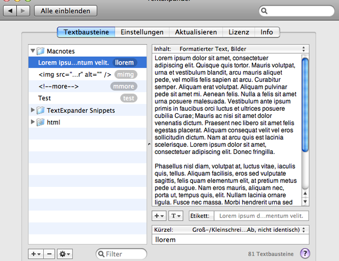The height and width of the screenshot is (261, 339).
Task: Click into the snippet content text area
Action: 226,130
